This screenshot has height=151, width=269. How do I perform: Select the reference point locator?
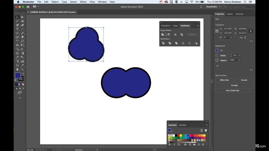pyautogui.click(x=217, y=31)
